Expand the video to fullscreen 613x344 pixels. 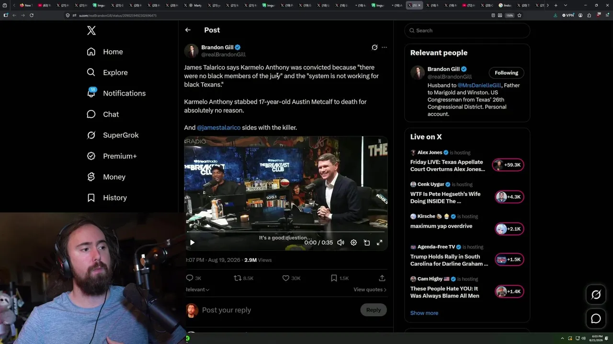[379, 243]
